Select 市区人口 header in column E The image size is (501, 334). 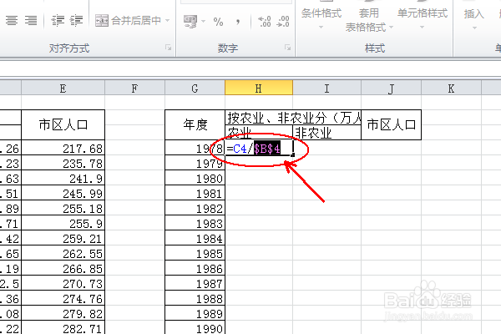tap(63, 124)
